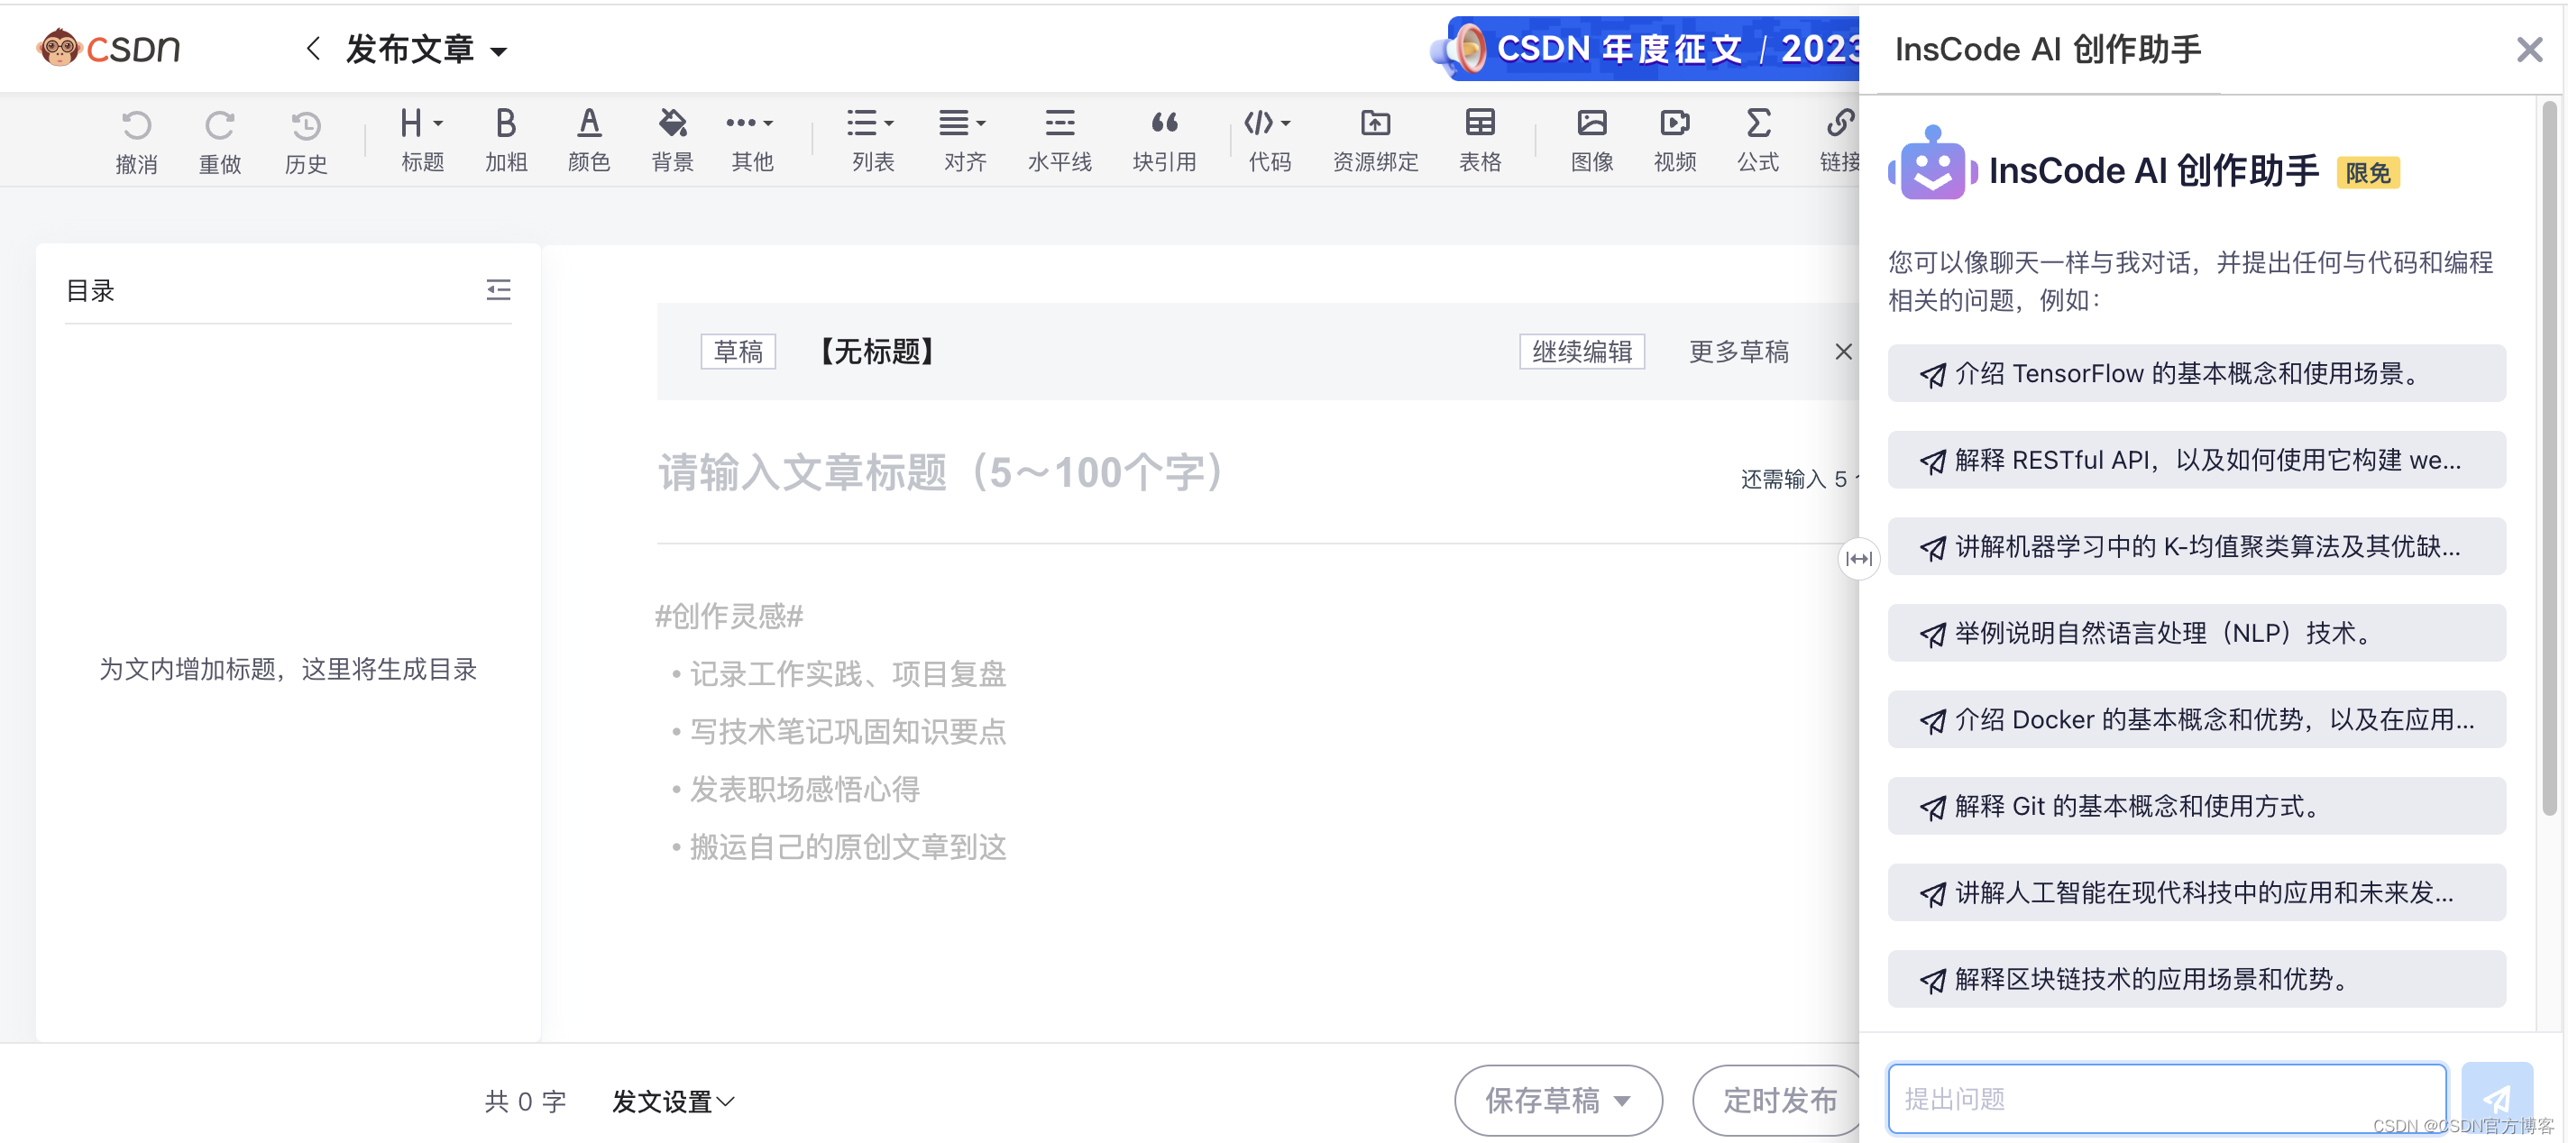The width and height of the screenshot is (2568, 1143).
Task: Open the History (历史) icon
Action: [305, 125]
